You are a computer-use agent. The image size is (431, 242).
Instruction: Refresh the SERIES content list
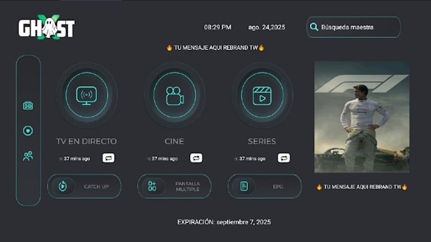(x=284, y=158)
